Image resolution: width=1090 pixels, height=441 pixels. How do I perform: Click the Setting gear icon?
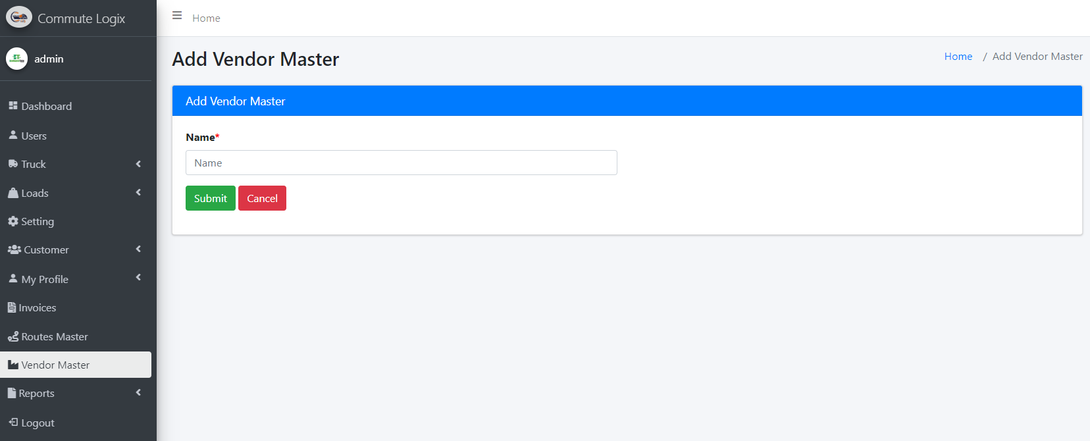coord(13,221)
